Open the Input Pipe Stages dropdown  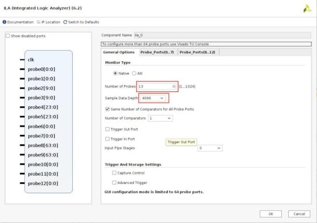click(x=210, y=148)
